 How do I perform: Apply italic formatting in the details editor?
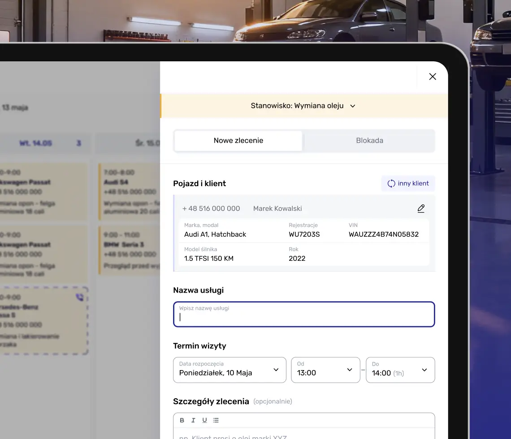tap(193, 420)
